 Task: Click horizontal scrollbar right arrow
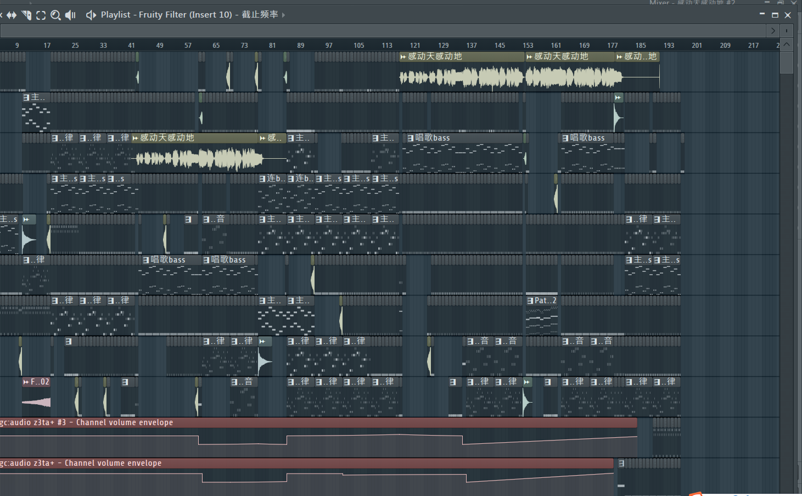click(773, 31)
